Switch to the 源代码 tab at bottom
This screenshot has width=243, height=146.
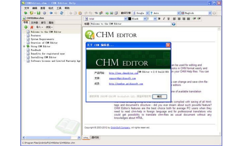tap(95, 138)
